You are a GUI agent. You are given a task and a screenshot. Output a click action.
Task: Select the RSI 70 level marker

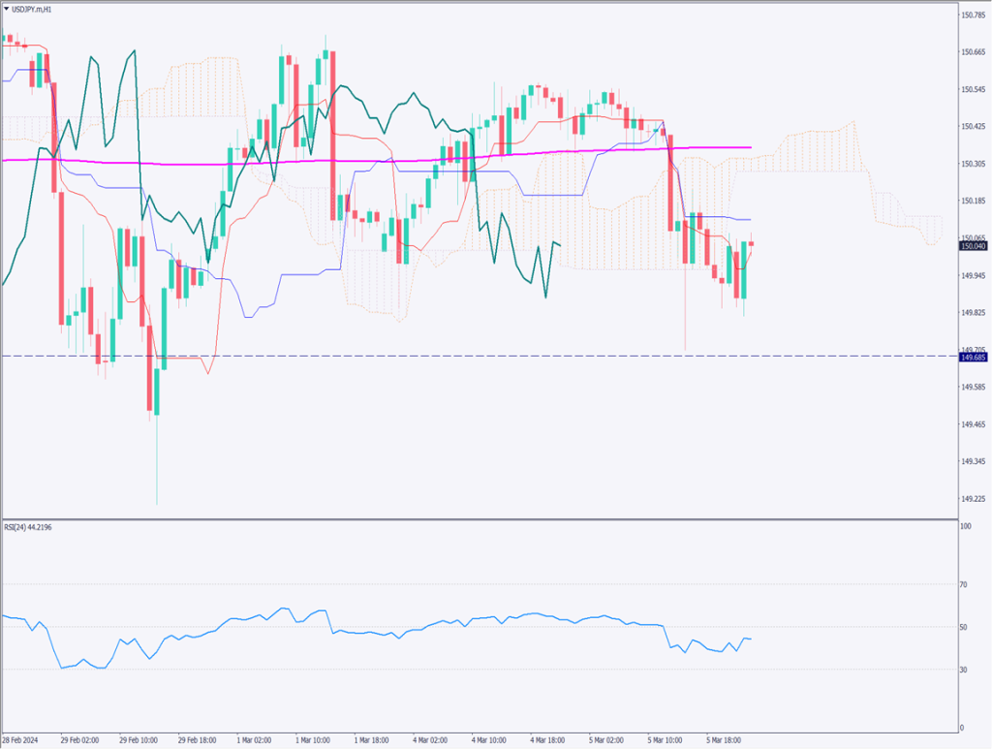965,584
